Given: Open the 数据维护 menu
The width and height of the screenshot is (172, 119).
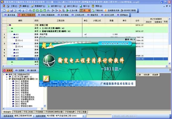Looking at the screenshot, I should pyautogui.click(x=38, y=6).
